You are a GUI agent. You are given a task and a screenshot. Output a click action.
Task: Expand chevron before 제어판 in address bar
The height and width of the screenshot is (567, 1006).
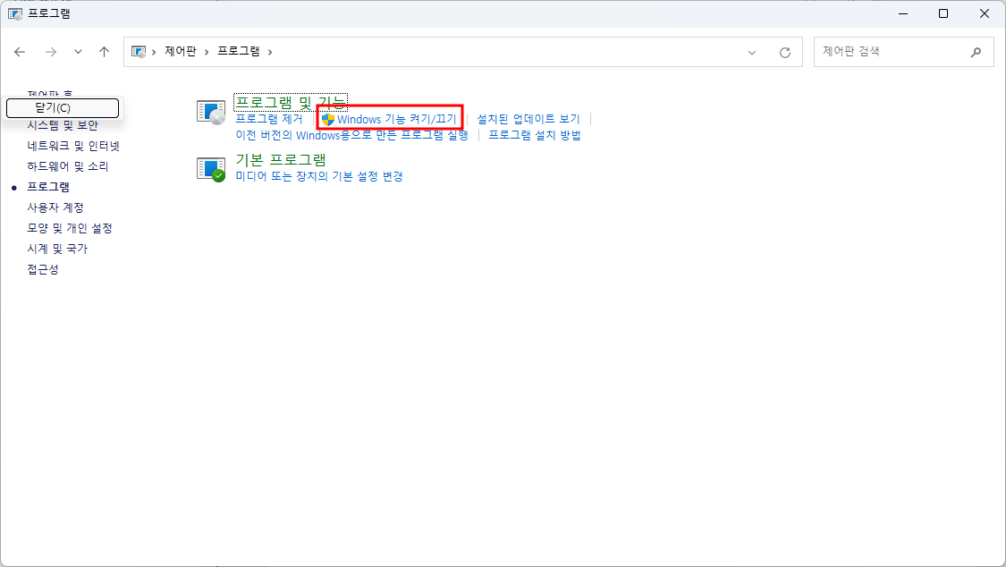[x=154, y=52]
